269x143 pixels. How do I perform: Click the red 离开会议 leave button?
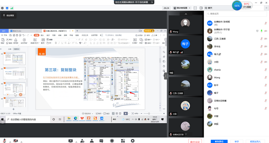pyautogui.click(x=195, y=141)
